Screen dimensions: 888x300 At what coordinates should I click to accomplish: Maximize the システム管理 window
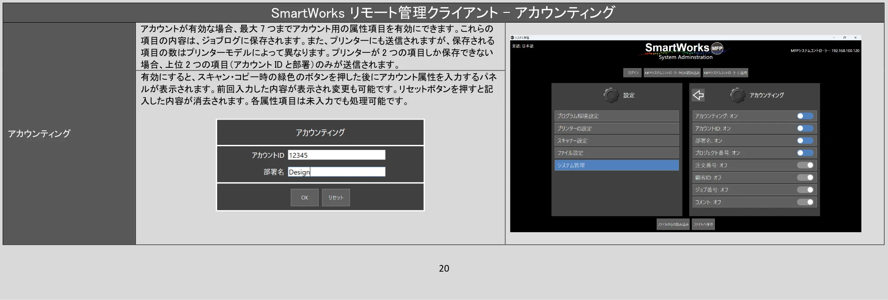844,38
